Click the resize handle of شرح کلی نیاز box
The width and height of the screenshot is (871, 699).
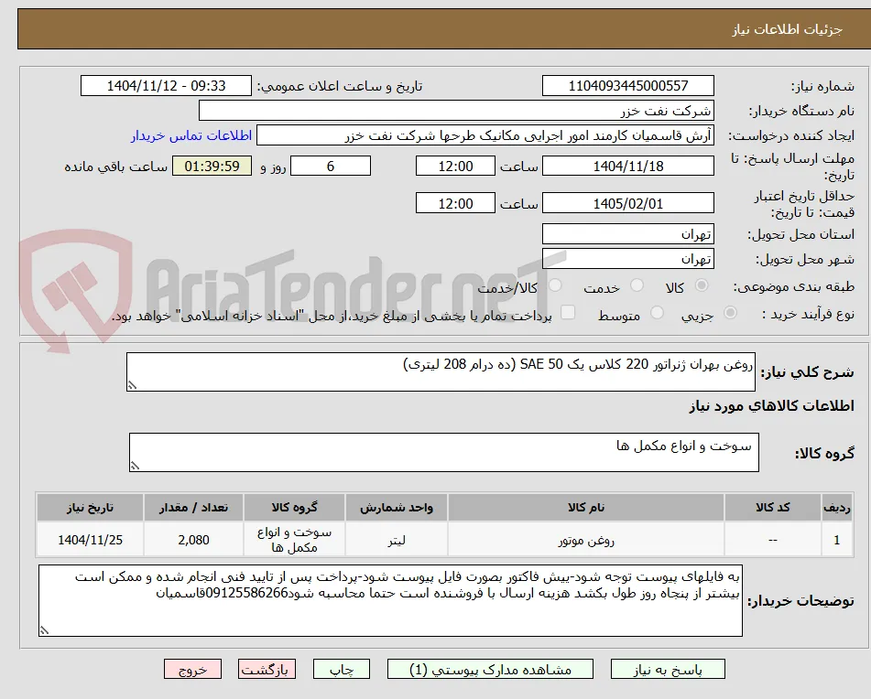[x=132, y=385]
